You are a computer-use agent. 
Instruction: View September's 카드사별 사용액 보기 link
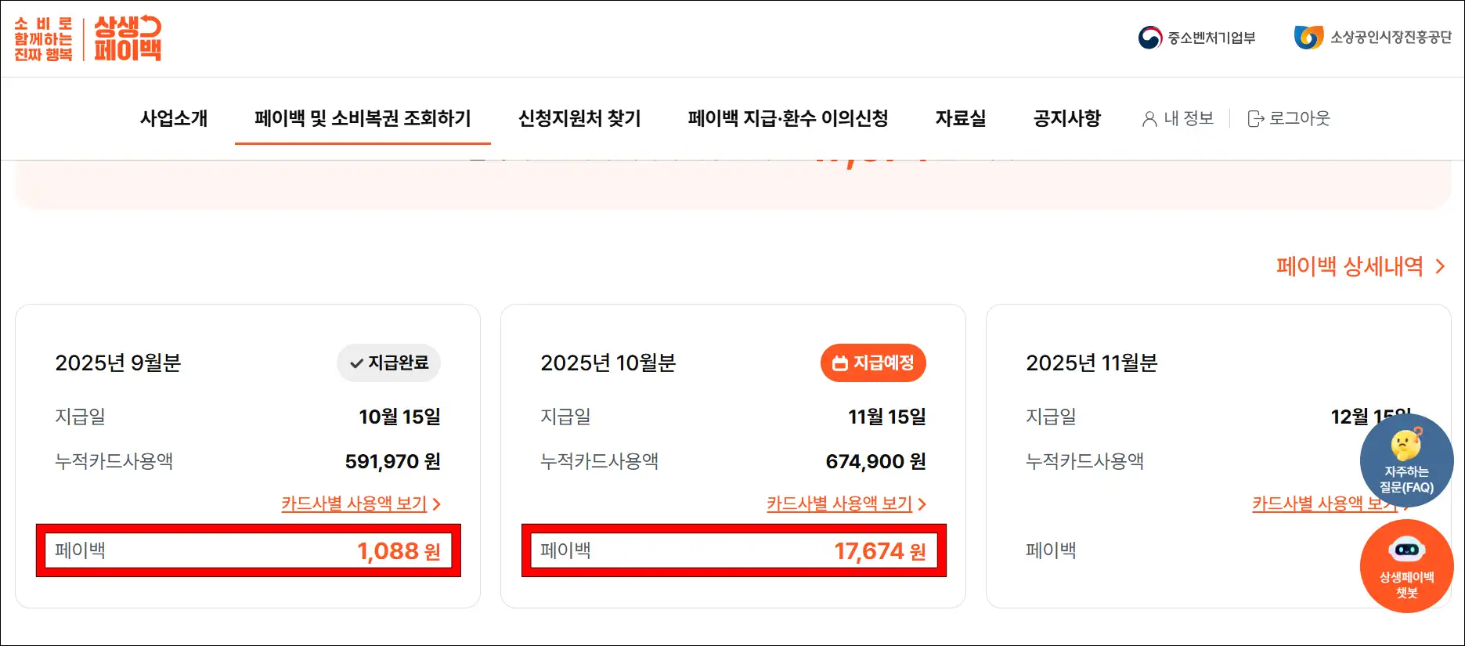click(352, 503)
